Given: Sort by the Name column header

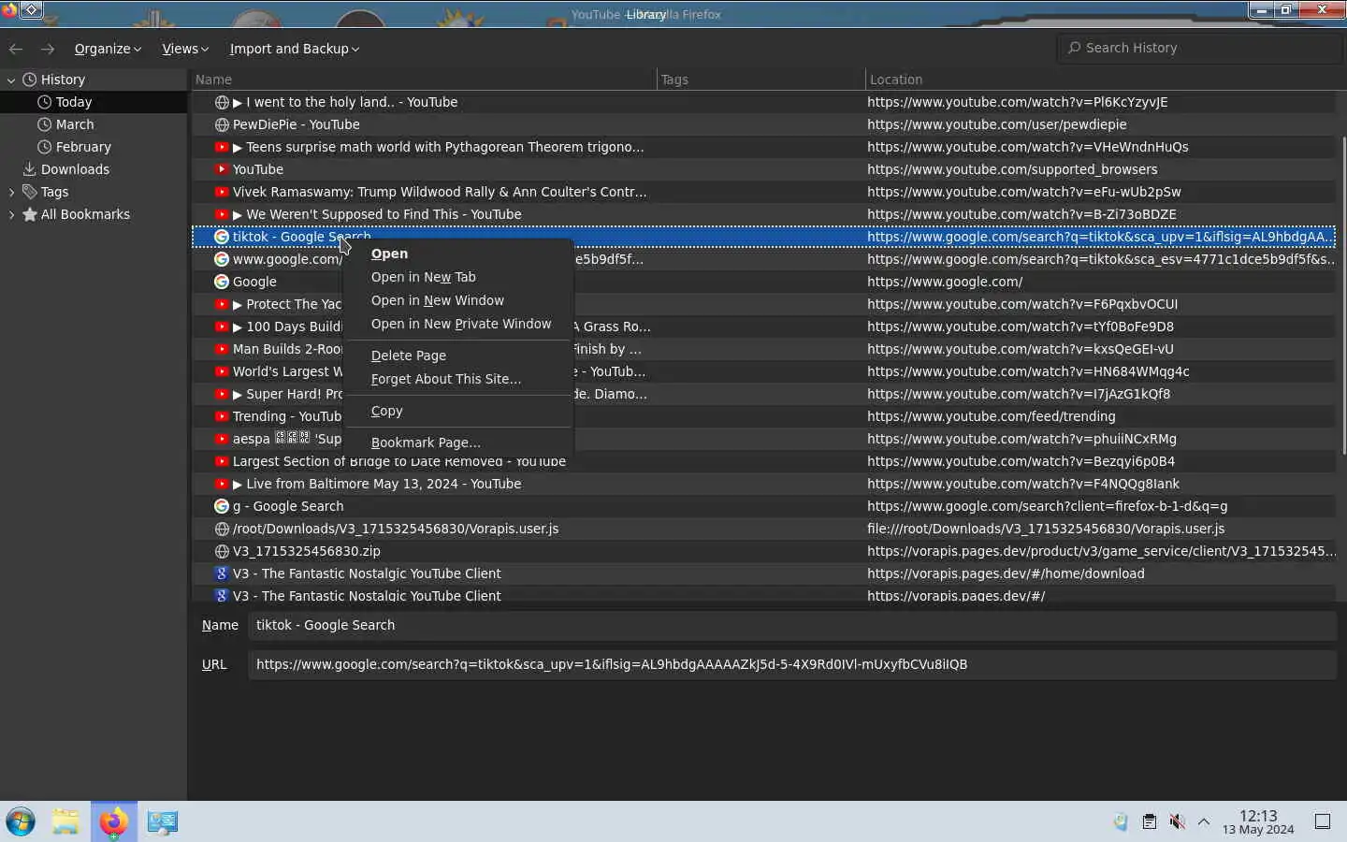Looking at the screenshot, I should click(x=423, y=80).
